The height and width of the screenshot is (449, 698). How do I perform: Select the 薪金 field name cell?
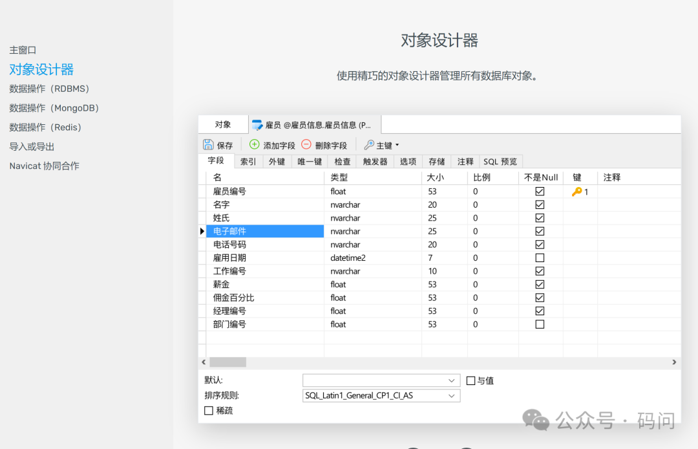pyautogui.click(x=266, y=284)
